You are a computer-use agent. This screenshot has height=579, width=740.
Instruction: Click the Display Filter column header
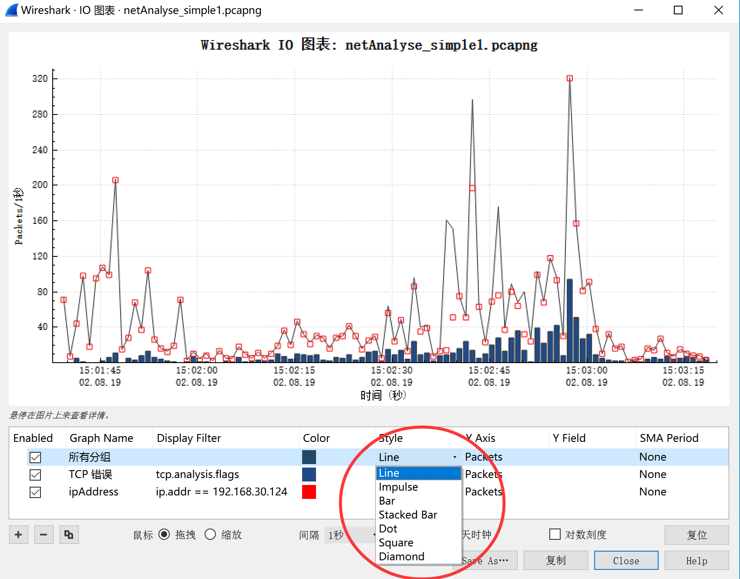(x=189, y=438)
